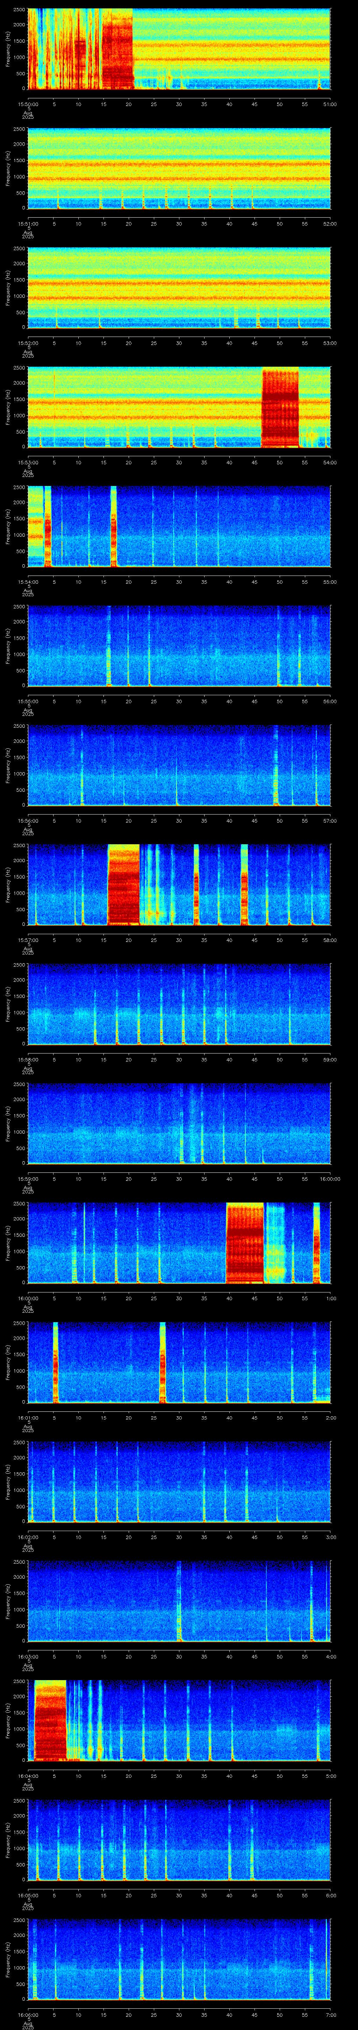Click the 15:53:00 start time label
The height and width of the screenshot is (2030, 358).
(28, 463)
